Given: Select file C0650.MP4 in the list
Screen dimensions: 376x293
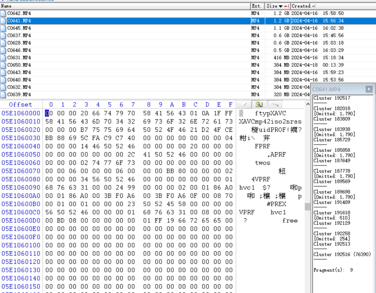Looking at the screenshot, I should (x=19, y=65).
